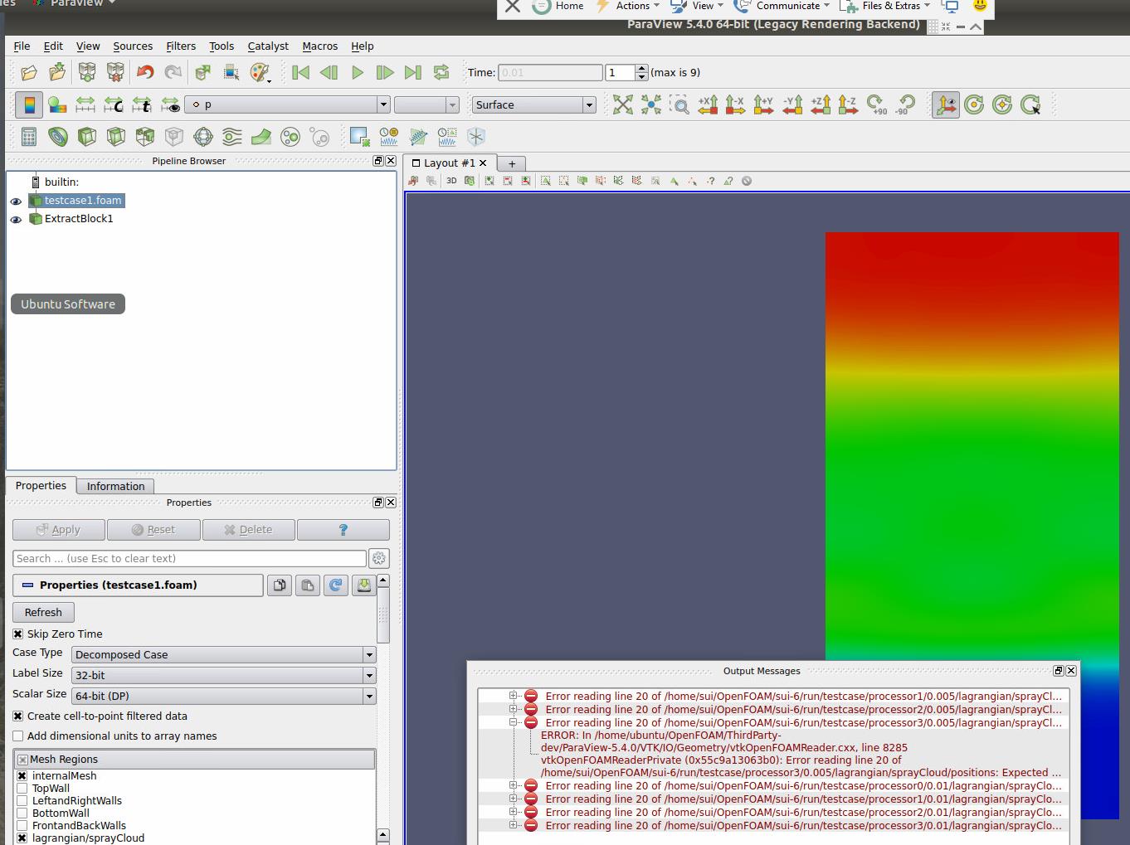Click the properties search field
1130x845 pixels.
(x=189, y=559)
